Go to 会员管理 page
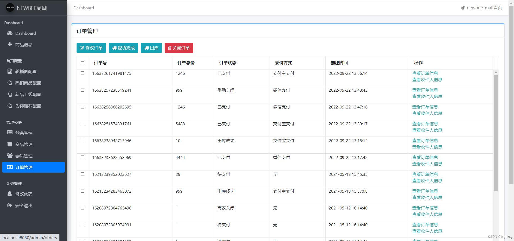The width and height of the screenshot is (514, 241). 33,156
